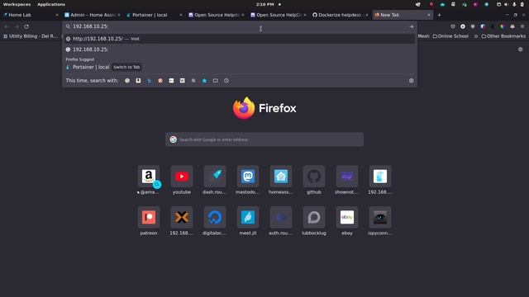Open the Applications menu
529x297 pixels.
pyautogui.click(x=51, y=4)
